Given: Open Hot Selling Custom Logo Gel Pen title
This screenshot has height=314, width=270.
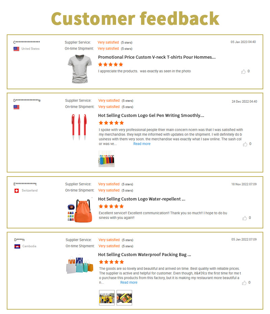Looking at the screenshot, I should (x=151, y=116).
